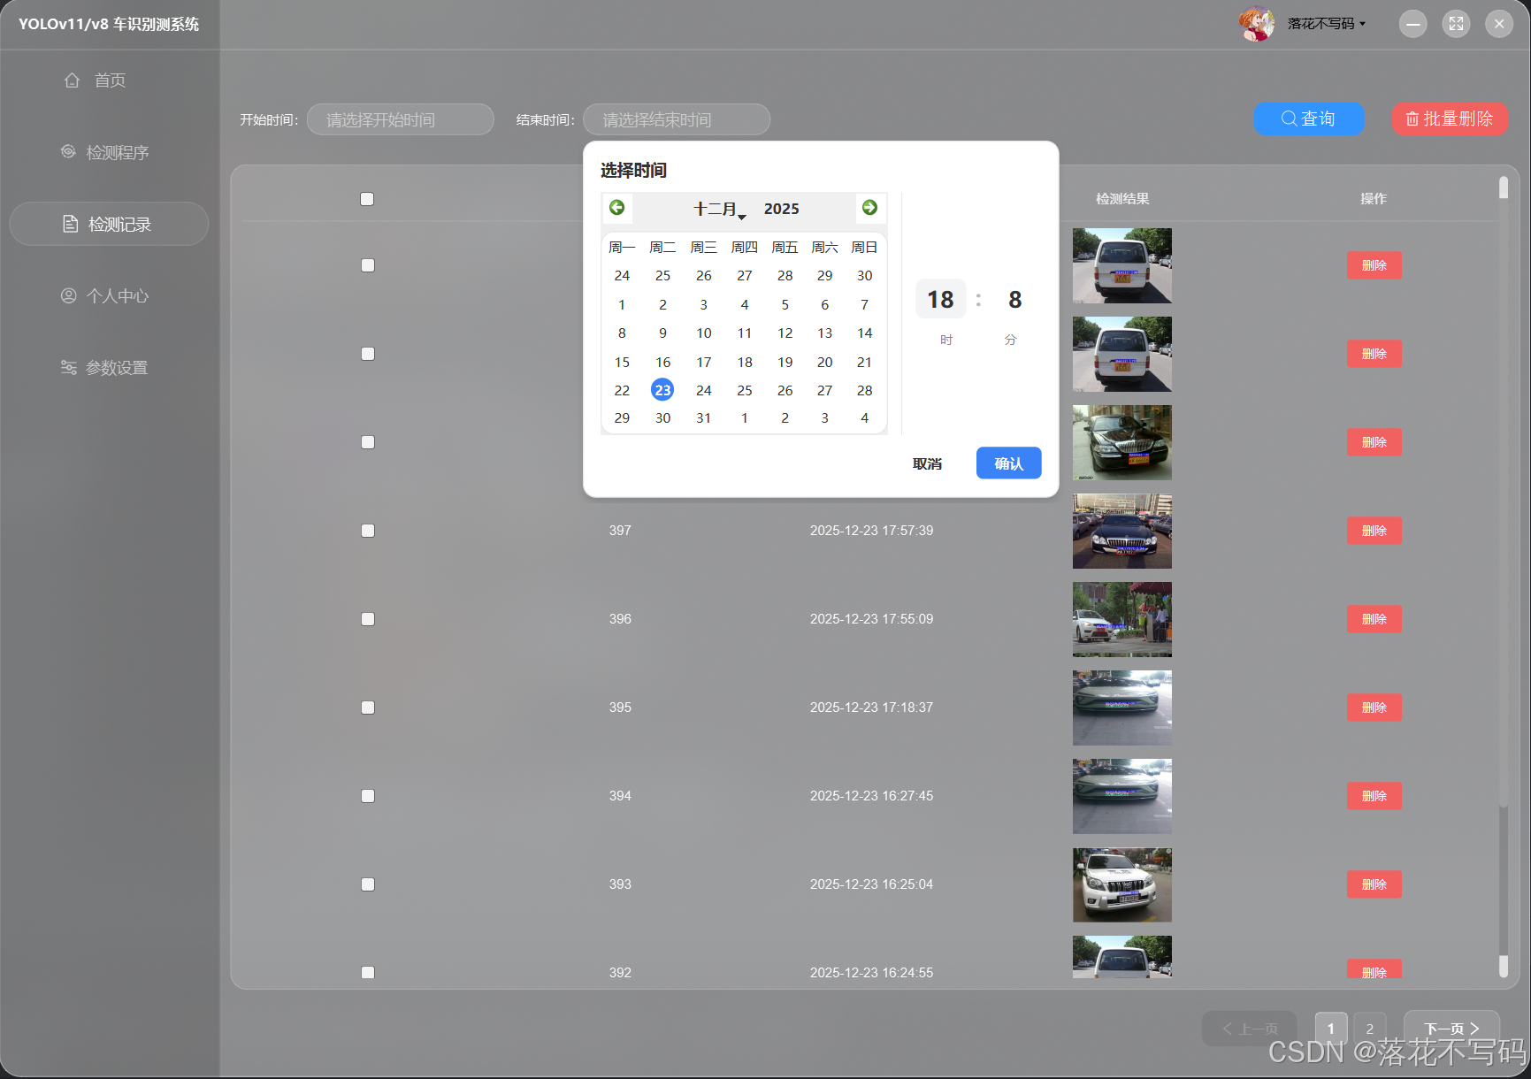Select 检测记录 in sidebar

(110, 224)
